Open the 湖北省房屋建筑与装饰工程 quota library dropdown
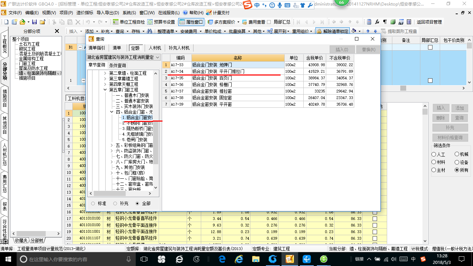This screenshot has width=473, height=266. coord(123,57)
